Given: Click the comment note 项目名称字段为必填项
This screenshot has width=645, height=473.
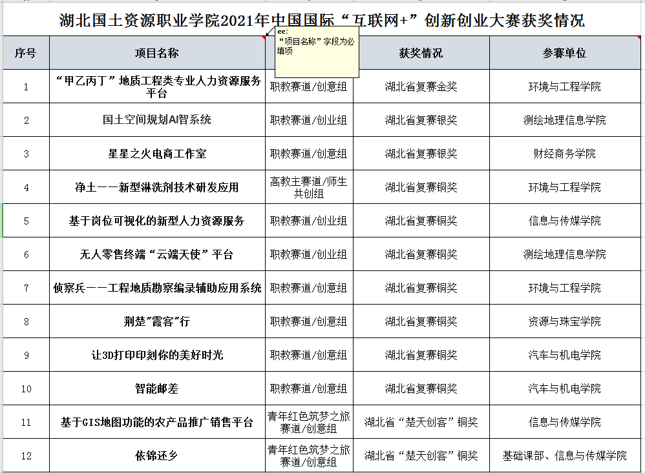Looking at the screenshot, I should tap(317, 52).
